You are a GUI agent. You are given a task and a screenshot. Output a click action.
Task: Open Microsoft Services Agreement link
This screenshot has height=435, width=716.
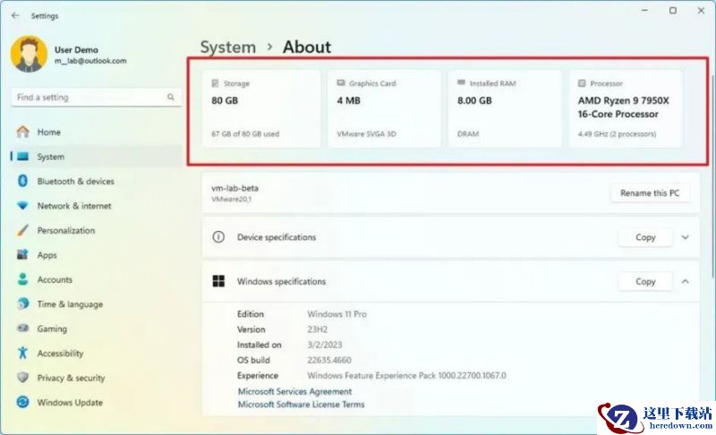(x=294, y=391)
